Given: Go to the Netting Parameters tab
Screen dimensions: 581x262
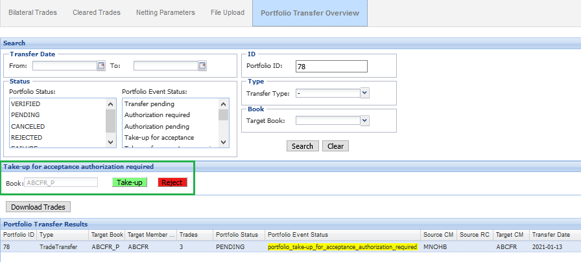Looking at the screenshot, I should coord(165,12).
